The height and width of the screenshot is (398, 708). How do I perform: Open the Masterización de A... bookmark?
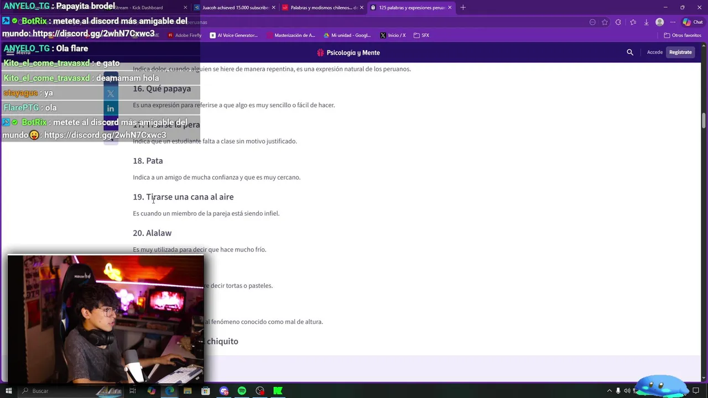pos(291,35)
